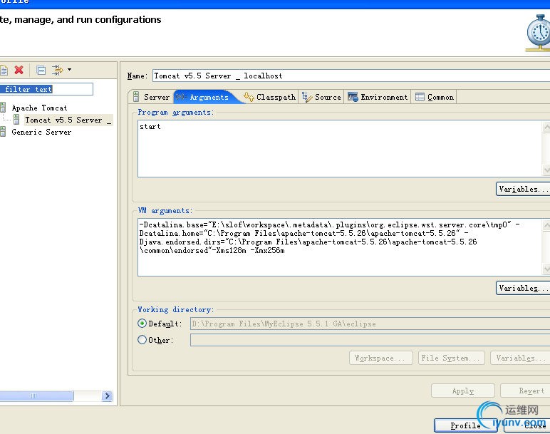
Task: Open the Classpath tab
Action: 270,97
